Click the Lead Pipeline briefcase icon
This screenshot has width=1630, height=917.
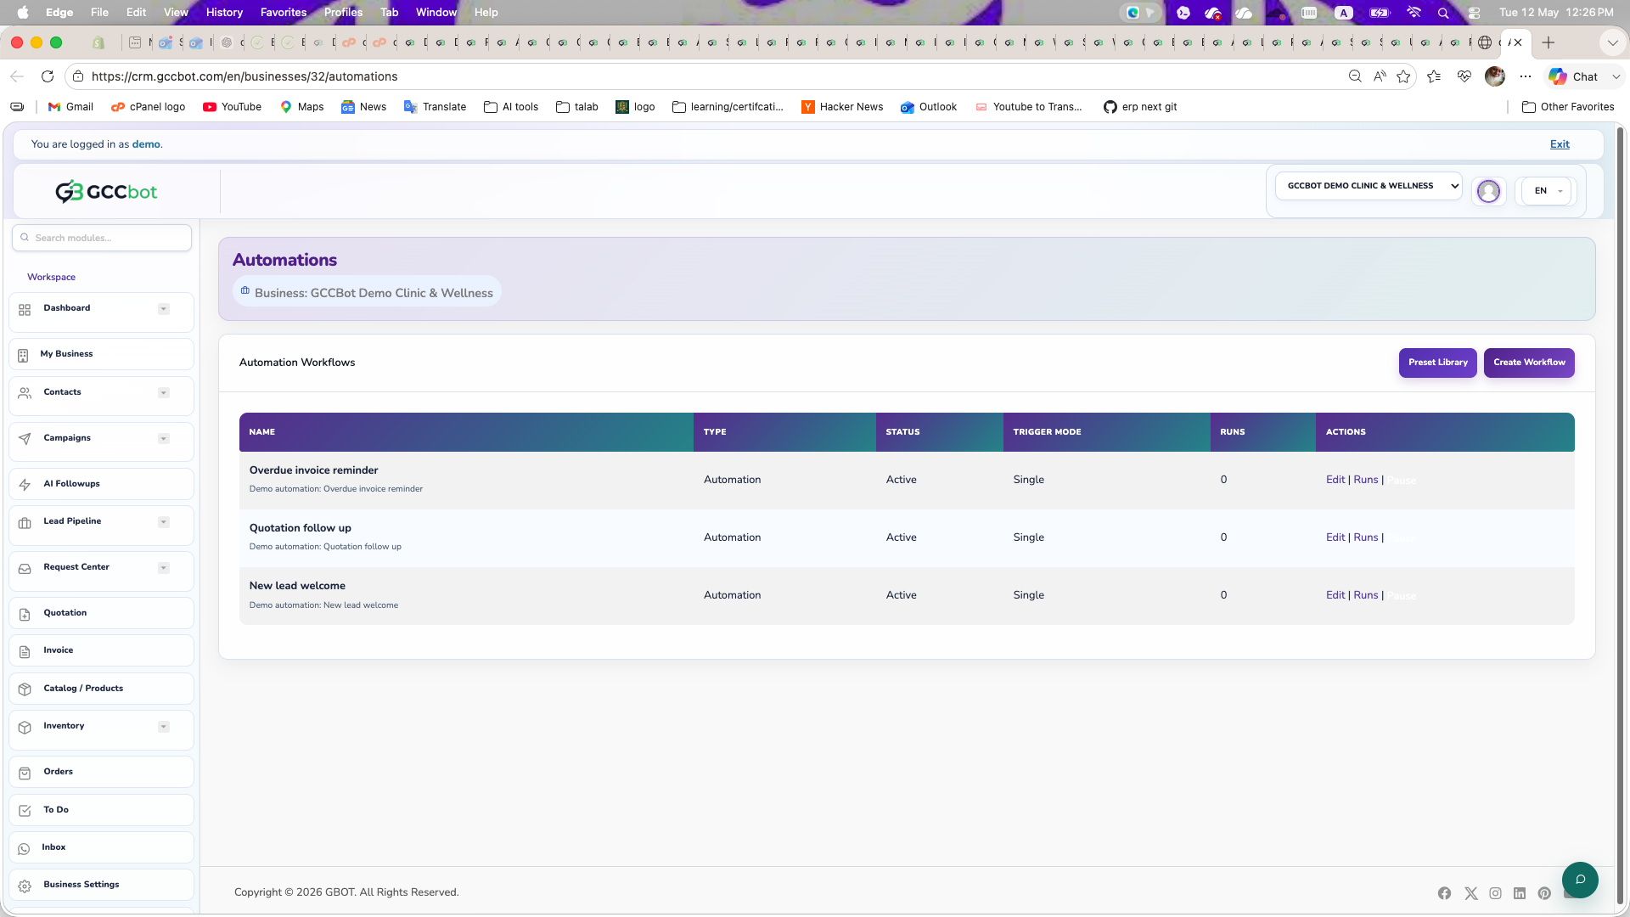click(x=25, y=522)
